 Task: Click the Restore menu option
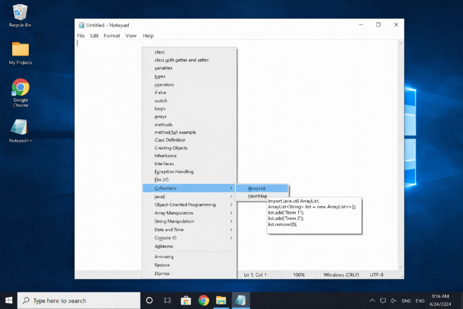(162, 265)
